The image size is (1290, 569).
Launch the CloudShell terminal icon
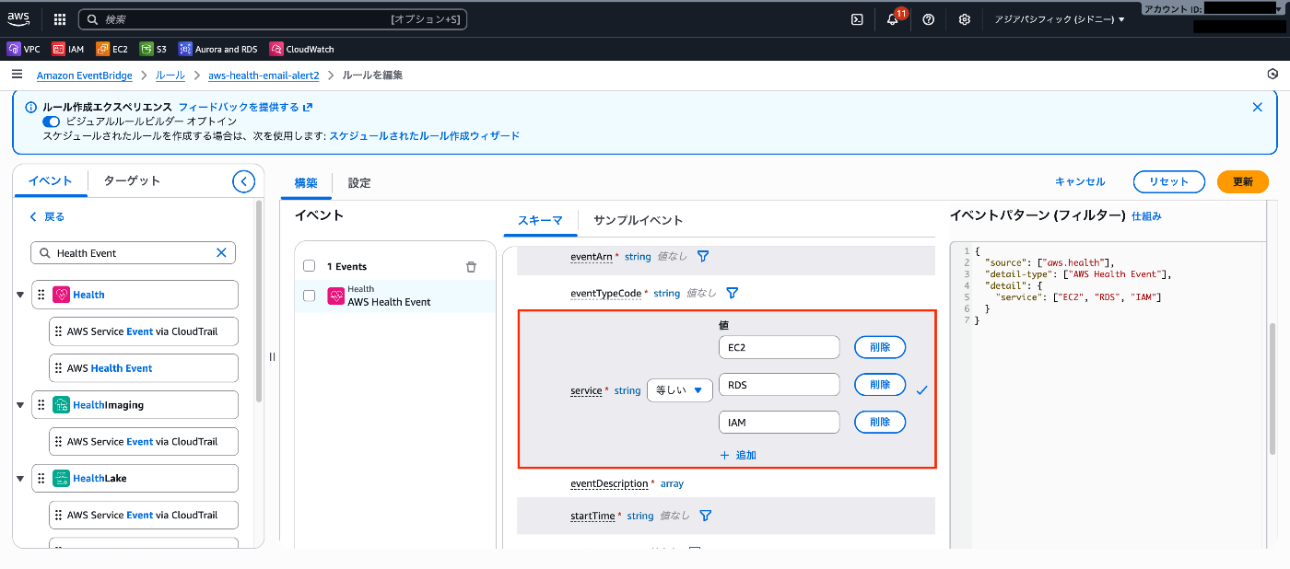point(857,19)
